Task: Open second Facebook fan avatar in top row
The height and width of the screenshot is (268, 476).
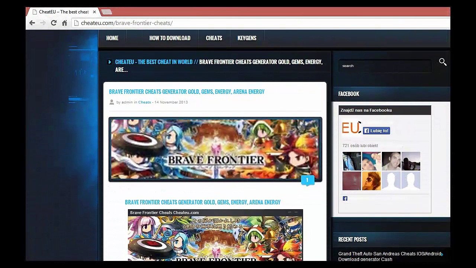Action: [x=372, y=161]
